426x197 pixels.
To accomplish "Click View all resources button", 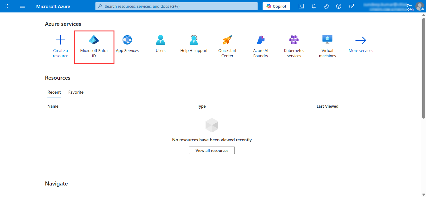I will (212, 150).
